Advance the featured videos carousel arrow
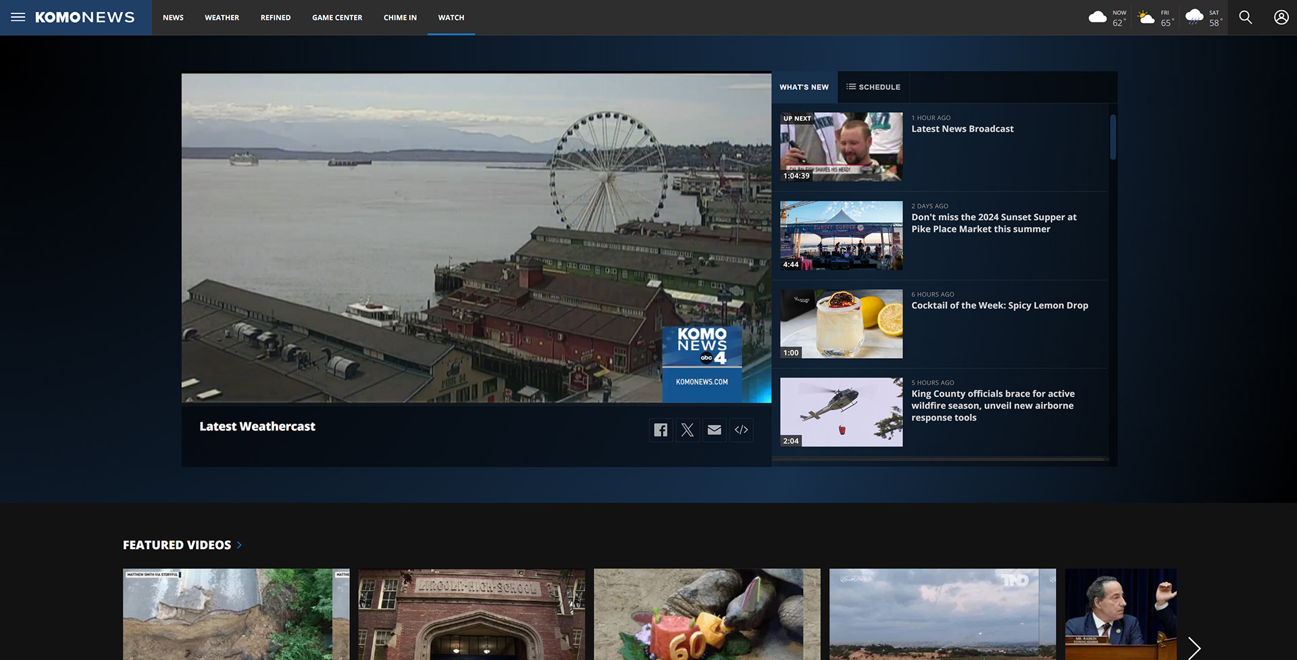 coord(1194,648)
